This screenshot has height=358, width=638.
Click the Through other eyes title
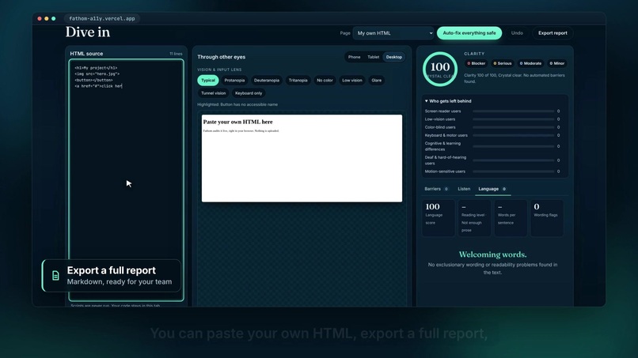[x=222, y=58]
